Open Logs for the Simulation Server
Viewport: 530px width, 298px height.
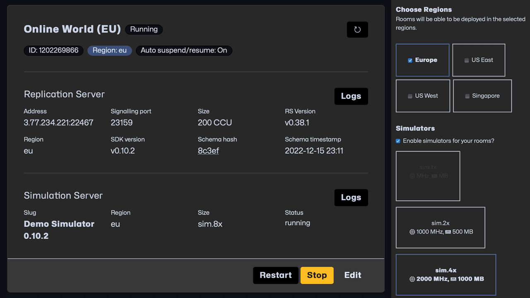351,197
